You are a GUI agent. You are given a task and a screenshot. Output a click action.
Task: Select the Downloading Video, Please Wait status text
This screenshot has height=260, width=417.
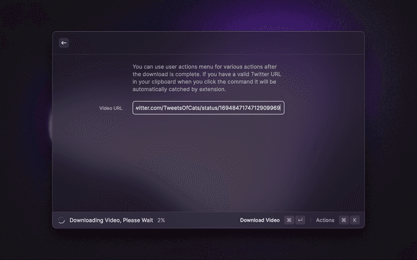point(111,220)
